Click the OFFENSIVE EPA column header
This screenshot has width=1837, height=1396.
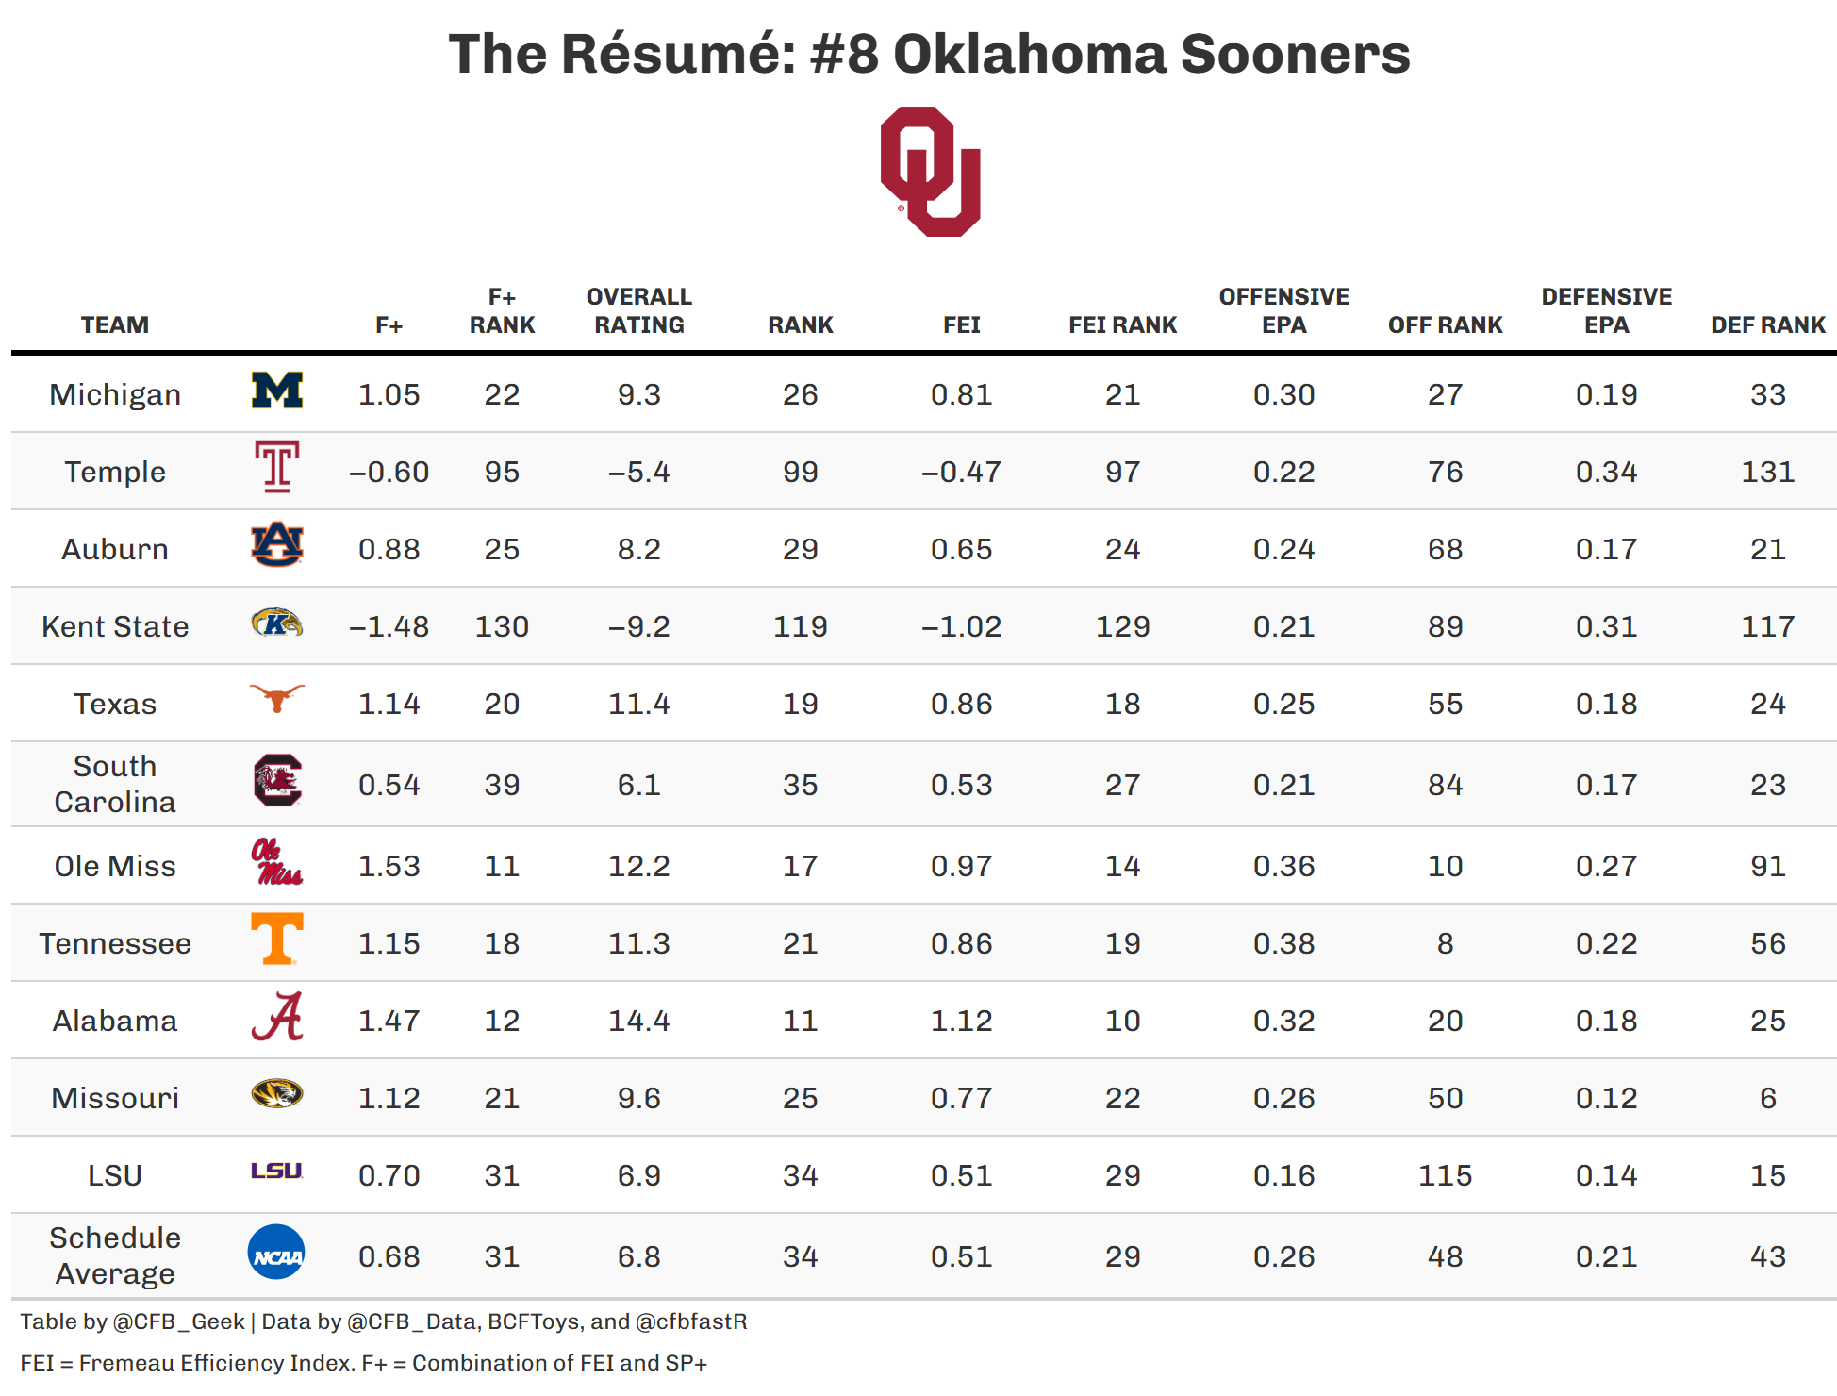[1283, 311]
